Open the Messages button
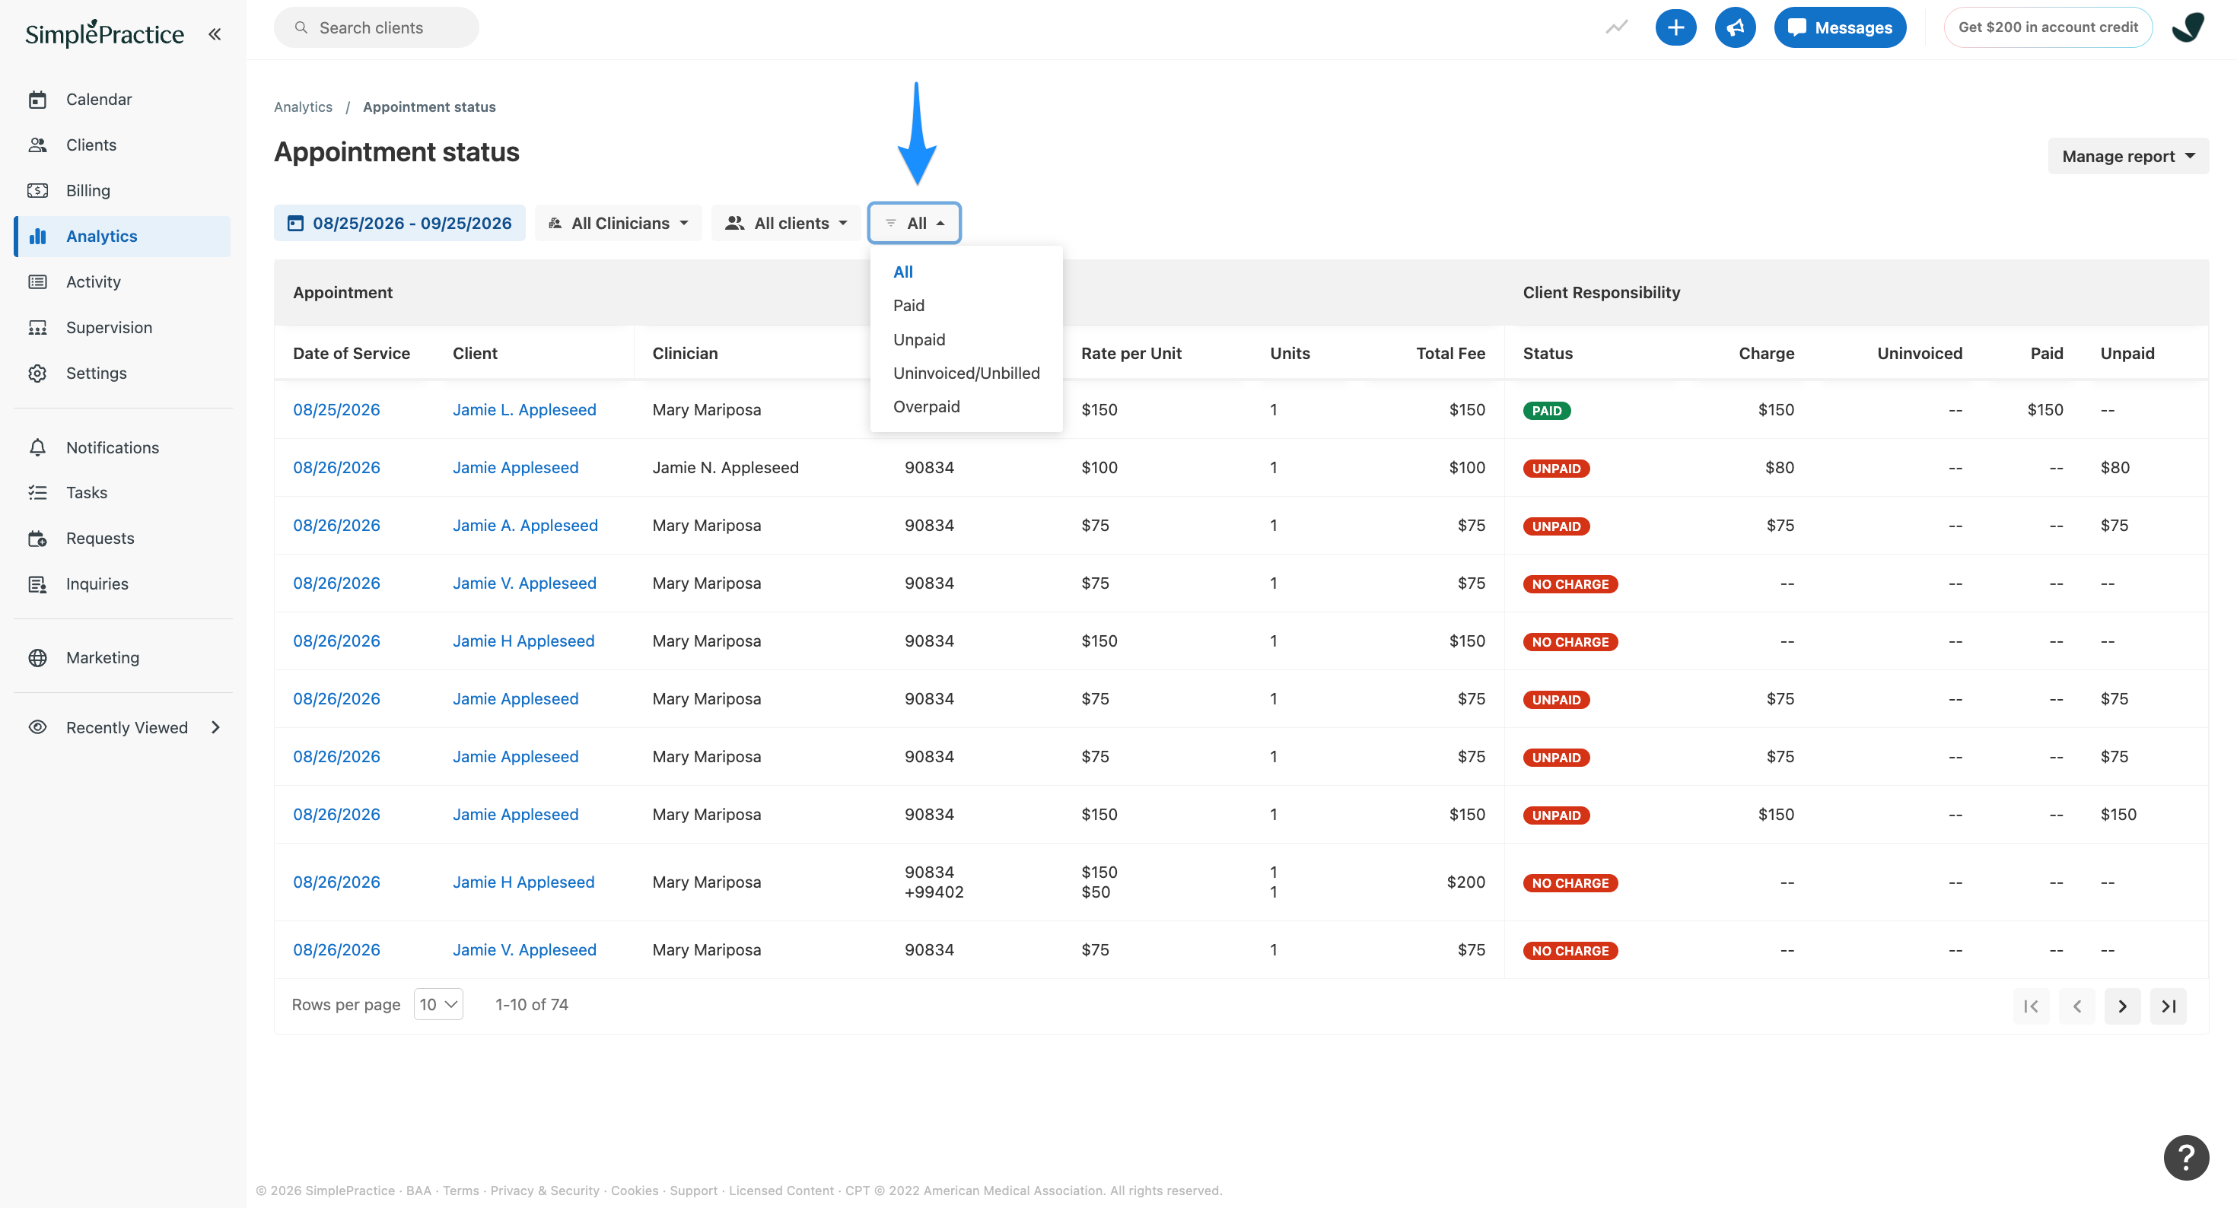2237x1208 pixels. (x=1839, y=28)
